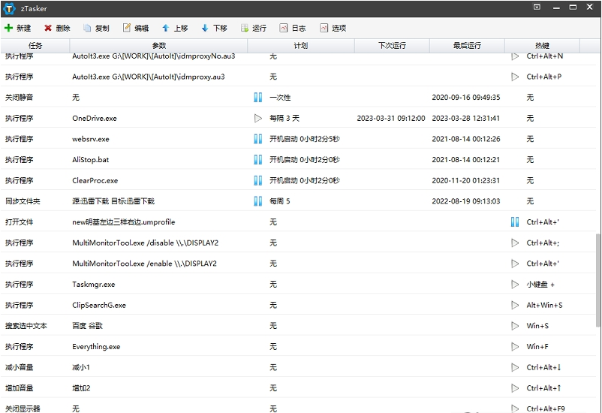Select the websrv.exe task row
The height and width of the screenshot is (413, 602).
coord(298,139)
